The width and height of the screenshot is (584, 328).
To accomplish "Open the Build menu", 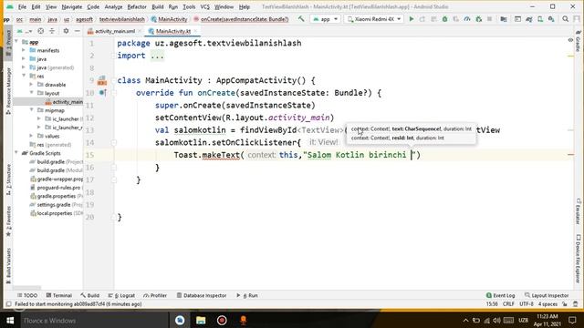I will (x=158, y=6).
